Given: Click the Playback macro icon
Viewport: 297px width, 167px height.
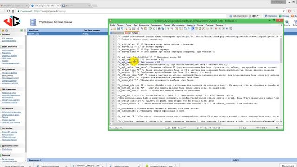Looking at the screenshot, I should [223, 28].
